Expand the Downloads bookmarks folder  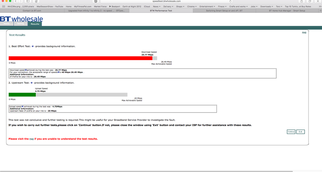tap(267, 6)
